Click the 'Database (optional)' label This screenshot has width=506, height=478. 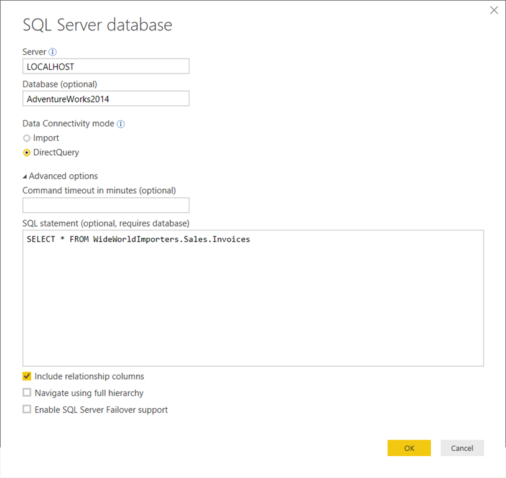(60, 84)
